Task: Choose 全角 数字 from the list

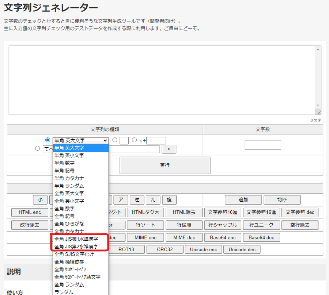Action: click(80, 209)
